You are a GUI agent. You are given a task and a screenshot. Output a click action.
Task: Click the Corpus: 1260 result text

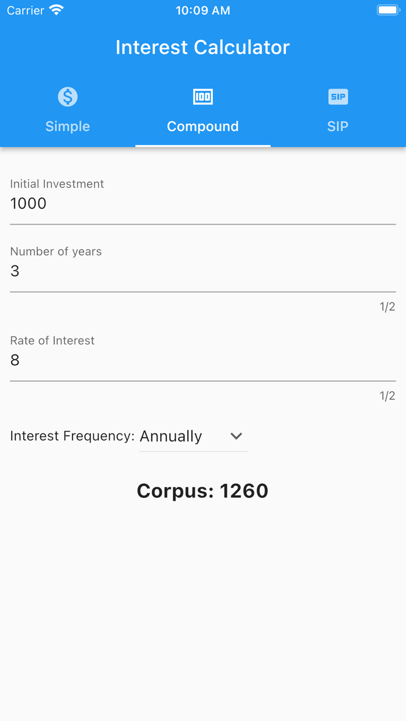coord(202,490)
